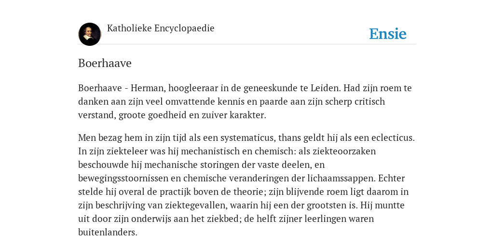Viewport: 494px width, 247px height.
Task: Click the first paragraph starting 'Boerhaave - Herman'
Action: [x=245, y=101]
